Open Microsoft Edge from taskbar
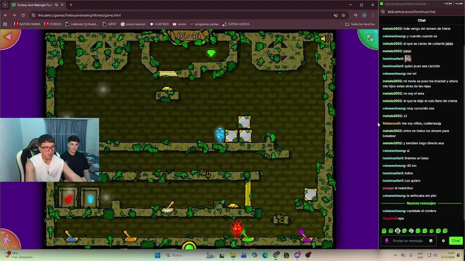The image size is (465, 261). point(265,255)
